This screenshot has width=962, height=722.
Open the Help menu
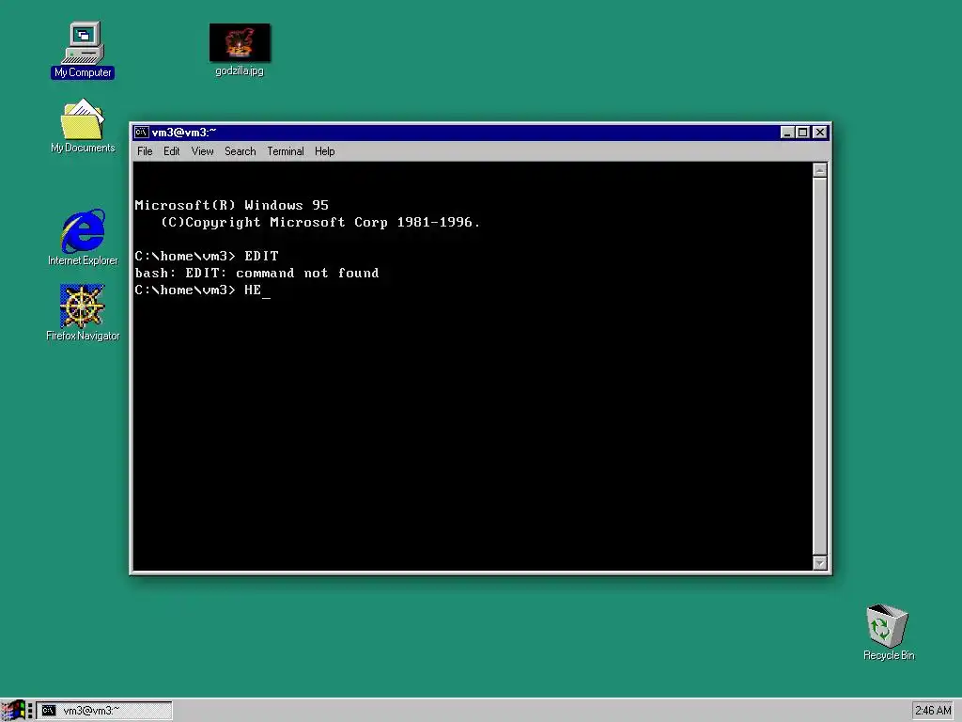click(324, 151)
